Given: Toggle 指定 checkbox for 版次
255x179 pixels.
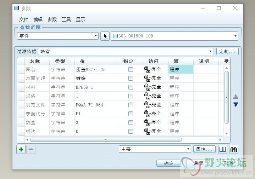Looking at the screenshot, I should [x=131, y=131].
